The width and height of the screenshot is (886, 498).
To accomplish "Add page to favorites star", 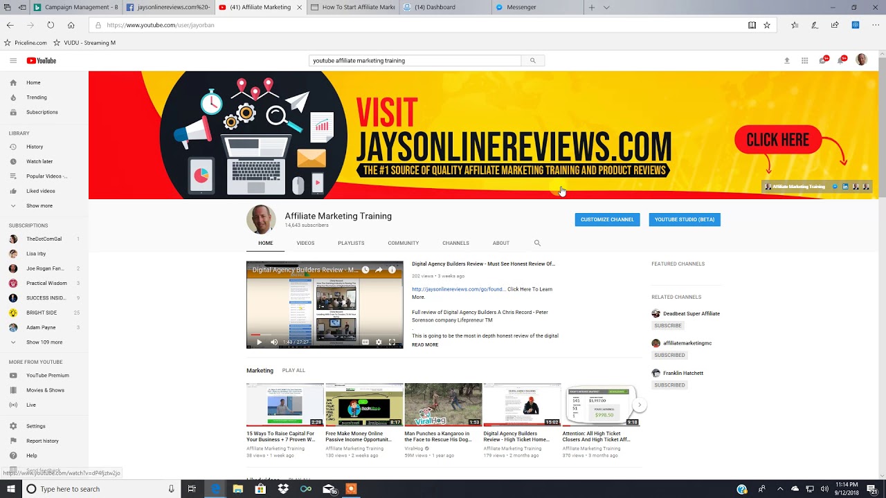I will [x=767, y=25].
